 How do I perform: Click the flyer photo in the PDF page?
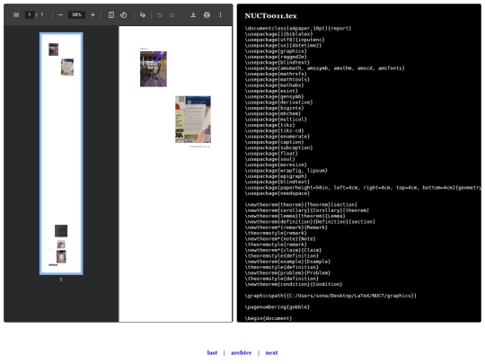pyautogui.click(x=193, y=120)
